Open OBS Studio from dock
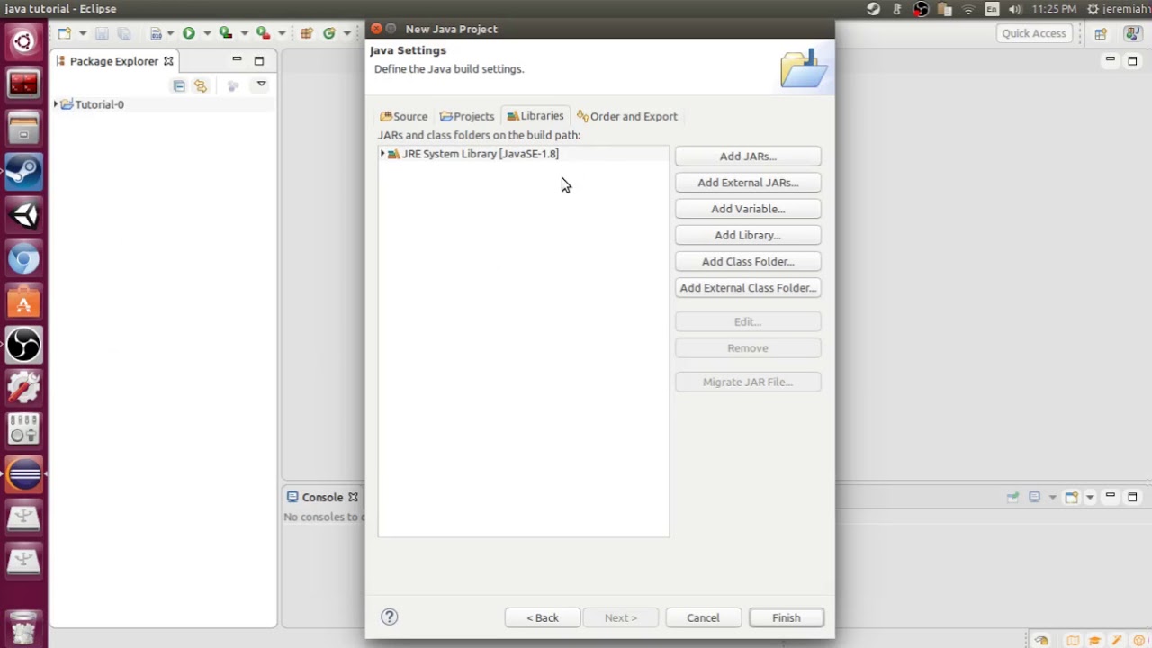The image size is (1152, 648). click(x=23, y=346)
